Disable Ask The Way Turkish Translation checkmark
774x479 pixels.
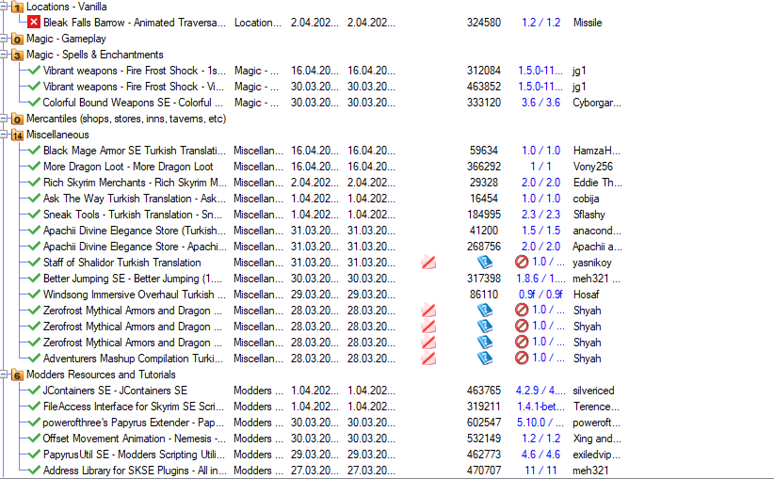coord(34,198)
